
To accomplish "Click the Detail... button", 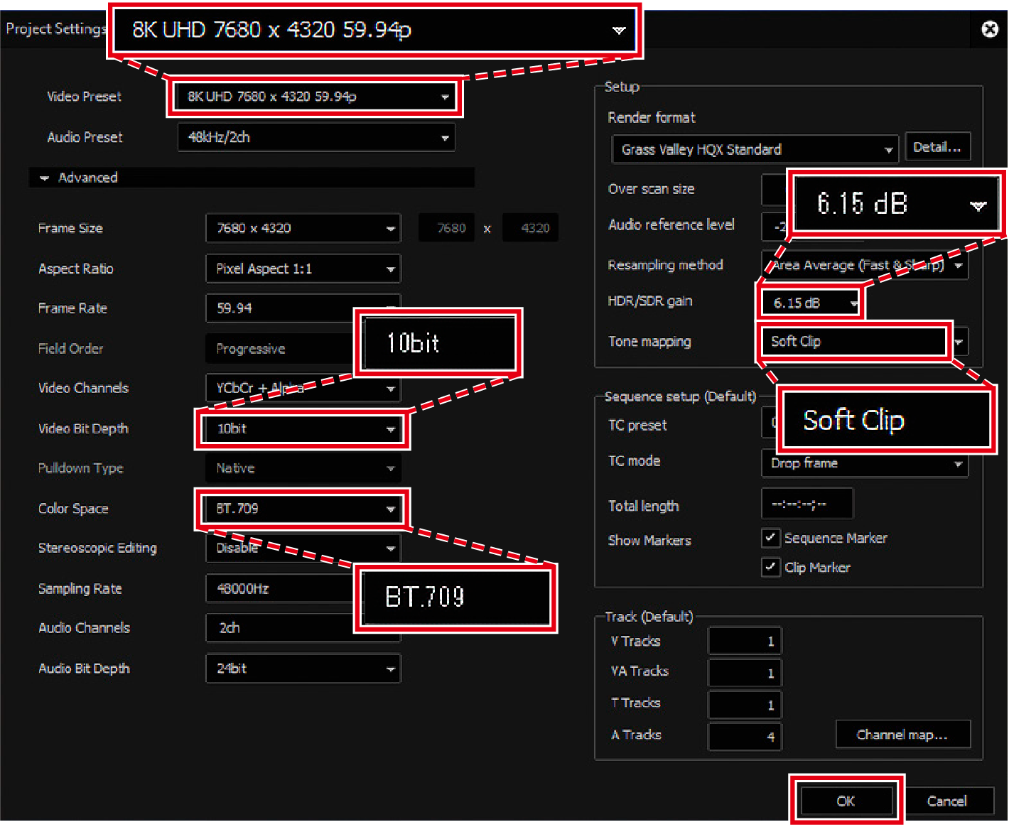I will point(937,148).
